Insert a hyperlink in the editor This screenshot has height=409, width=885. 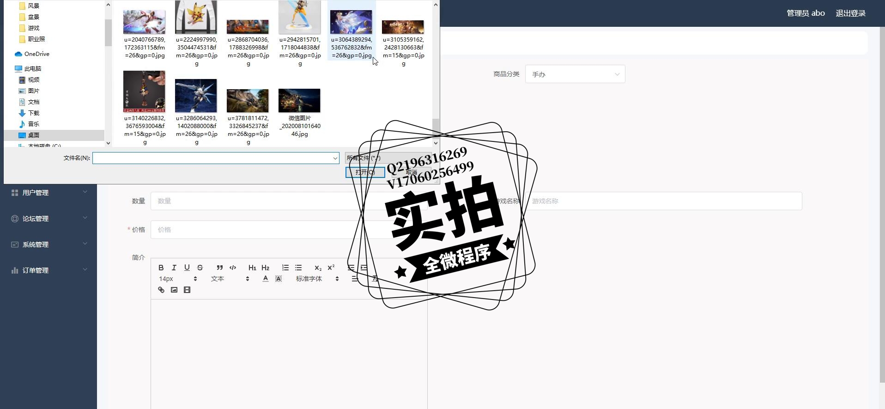tap(161, 290)
